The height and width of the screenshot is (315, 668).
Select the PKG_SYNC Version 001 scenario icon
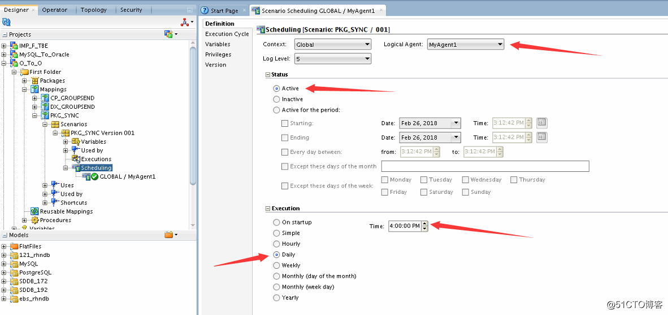tap(66, 133)
